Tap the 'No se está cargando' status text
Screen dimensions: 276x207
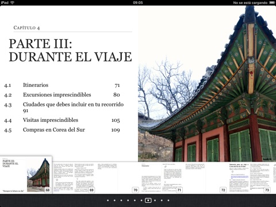click(x=250, y=3)
